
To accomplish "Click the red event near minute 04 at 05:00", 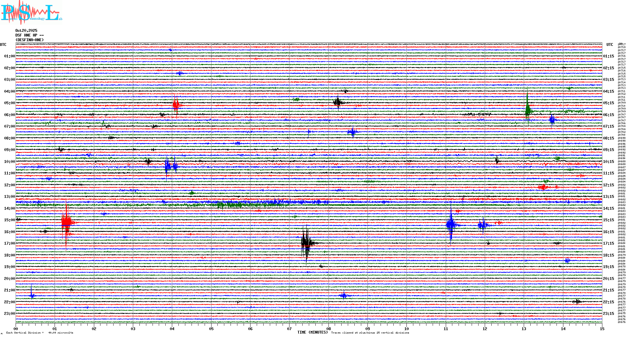I will [176, 105].
